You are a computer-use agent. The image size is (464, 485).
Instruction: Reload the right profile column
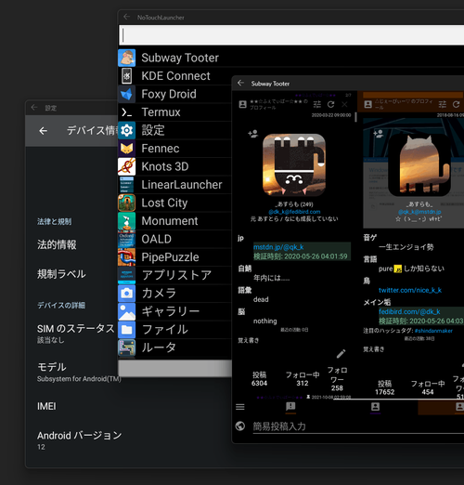[x=457, y=104]
